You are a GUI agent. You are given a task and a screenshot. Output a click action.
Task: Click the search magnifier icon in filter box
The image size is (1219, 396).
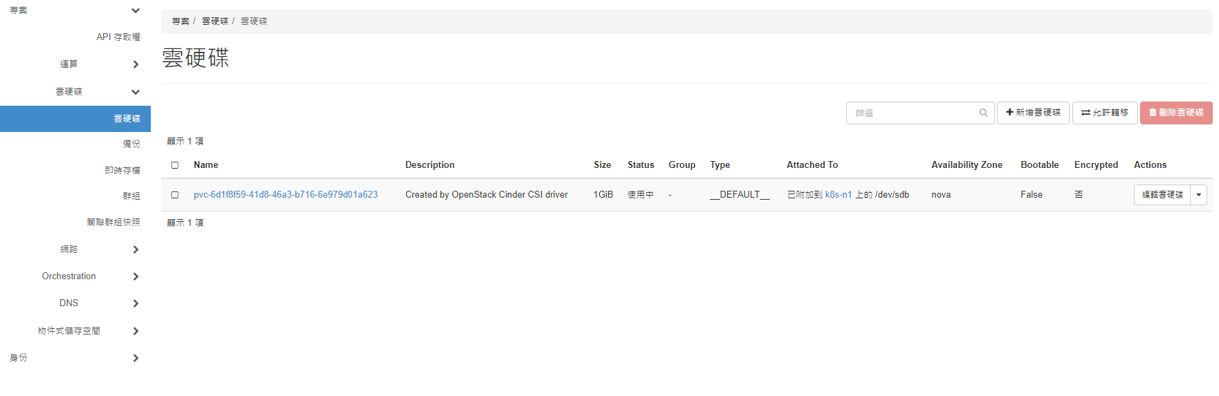[x=983, y=113]
